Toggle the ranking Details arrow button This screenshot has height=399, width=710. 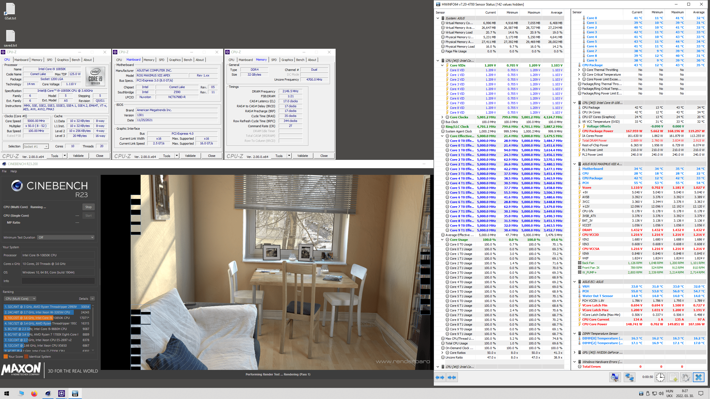(x=93, y=299)
